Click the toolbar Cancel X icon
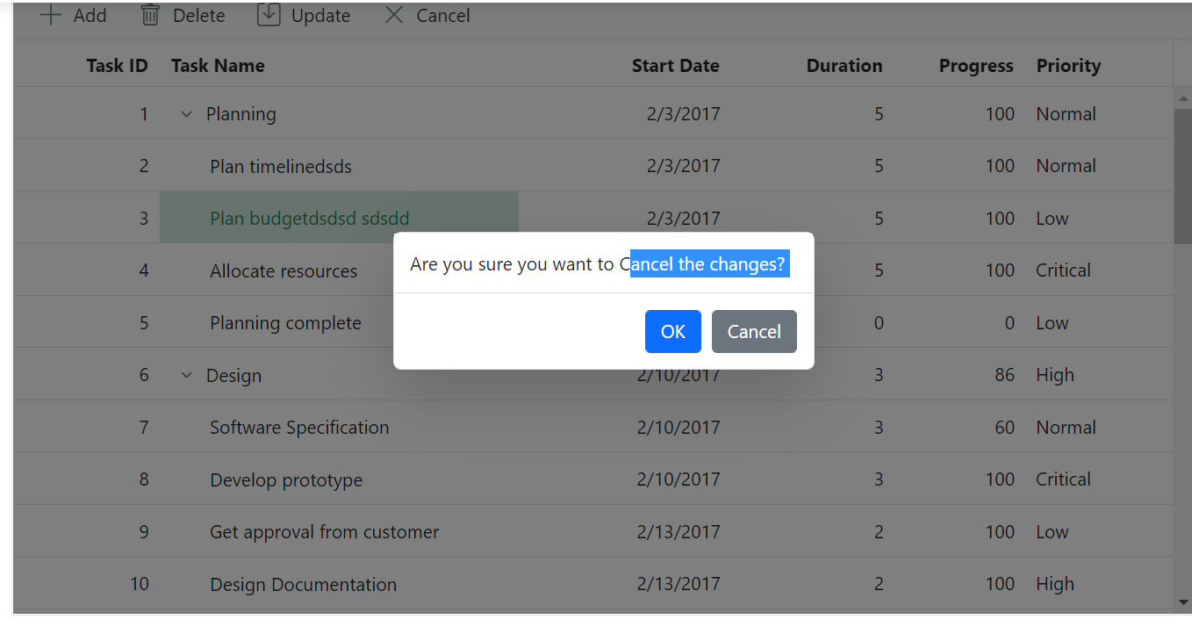Screen dimensions: 1192x627 (x=394, y=15)
